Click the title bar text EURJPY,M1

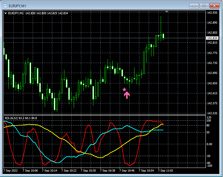pyautogui.click(x=18, y=6)
